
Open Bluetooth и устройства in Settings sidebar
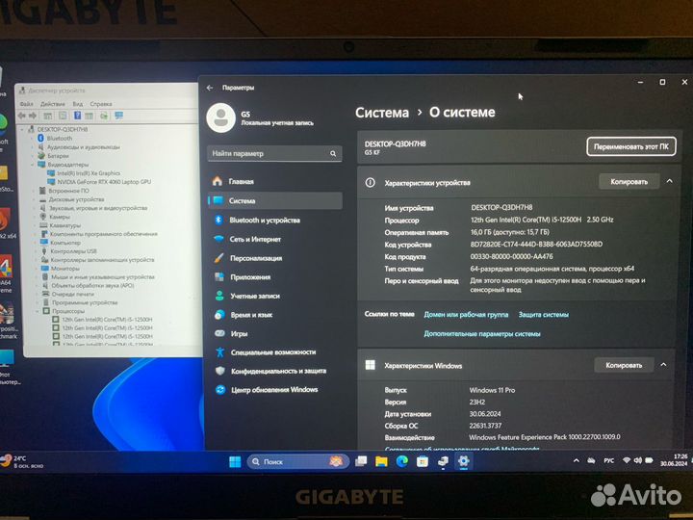[274, 220]
